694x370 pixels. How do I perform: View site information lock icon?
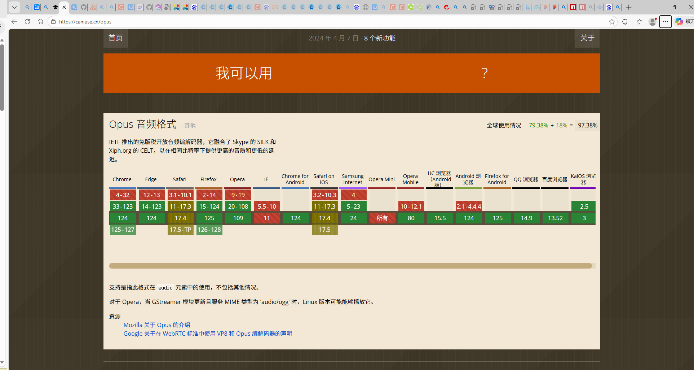tap(53, 22)
